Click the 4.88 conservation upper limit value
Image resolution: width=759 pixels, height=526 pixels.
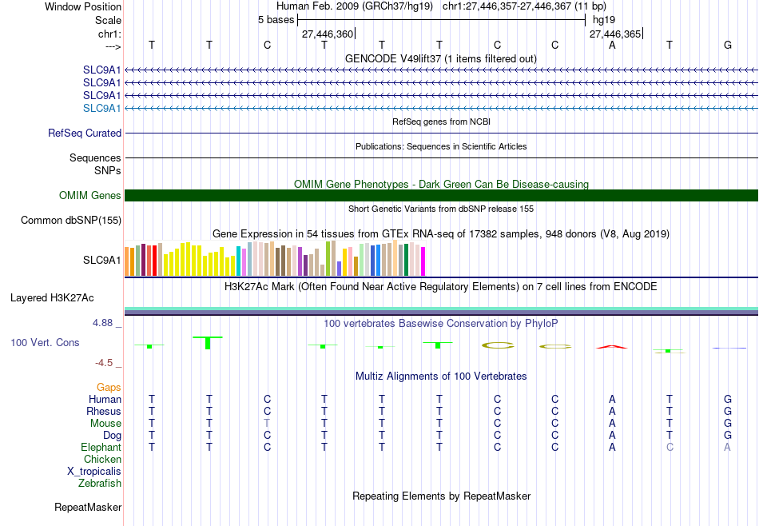(x=102, y=323)
